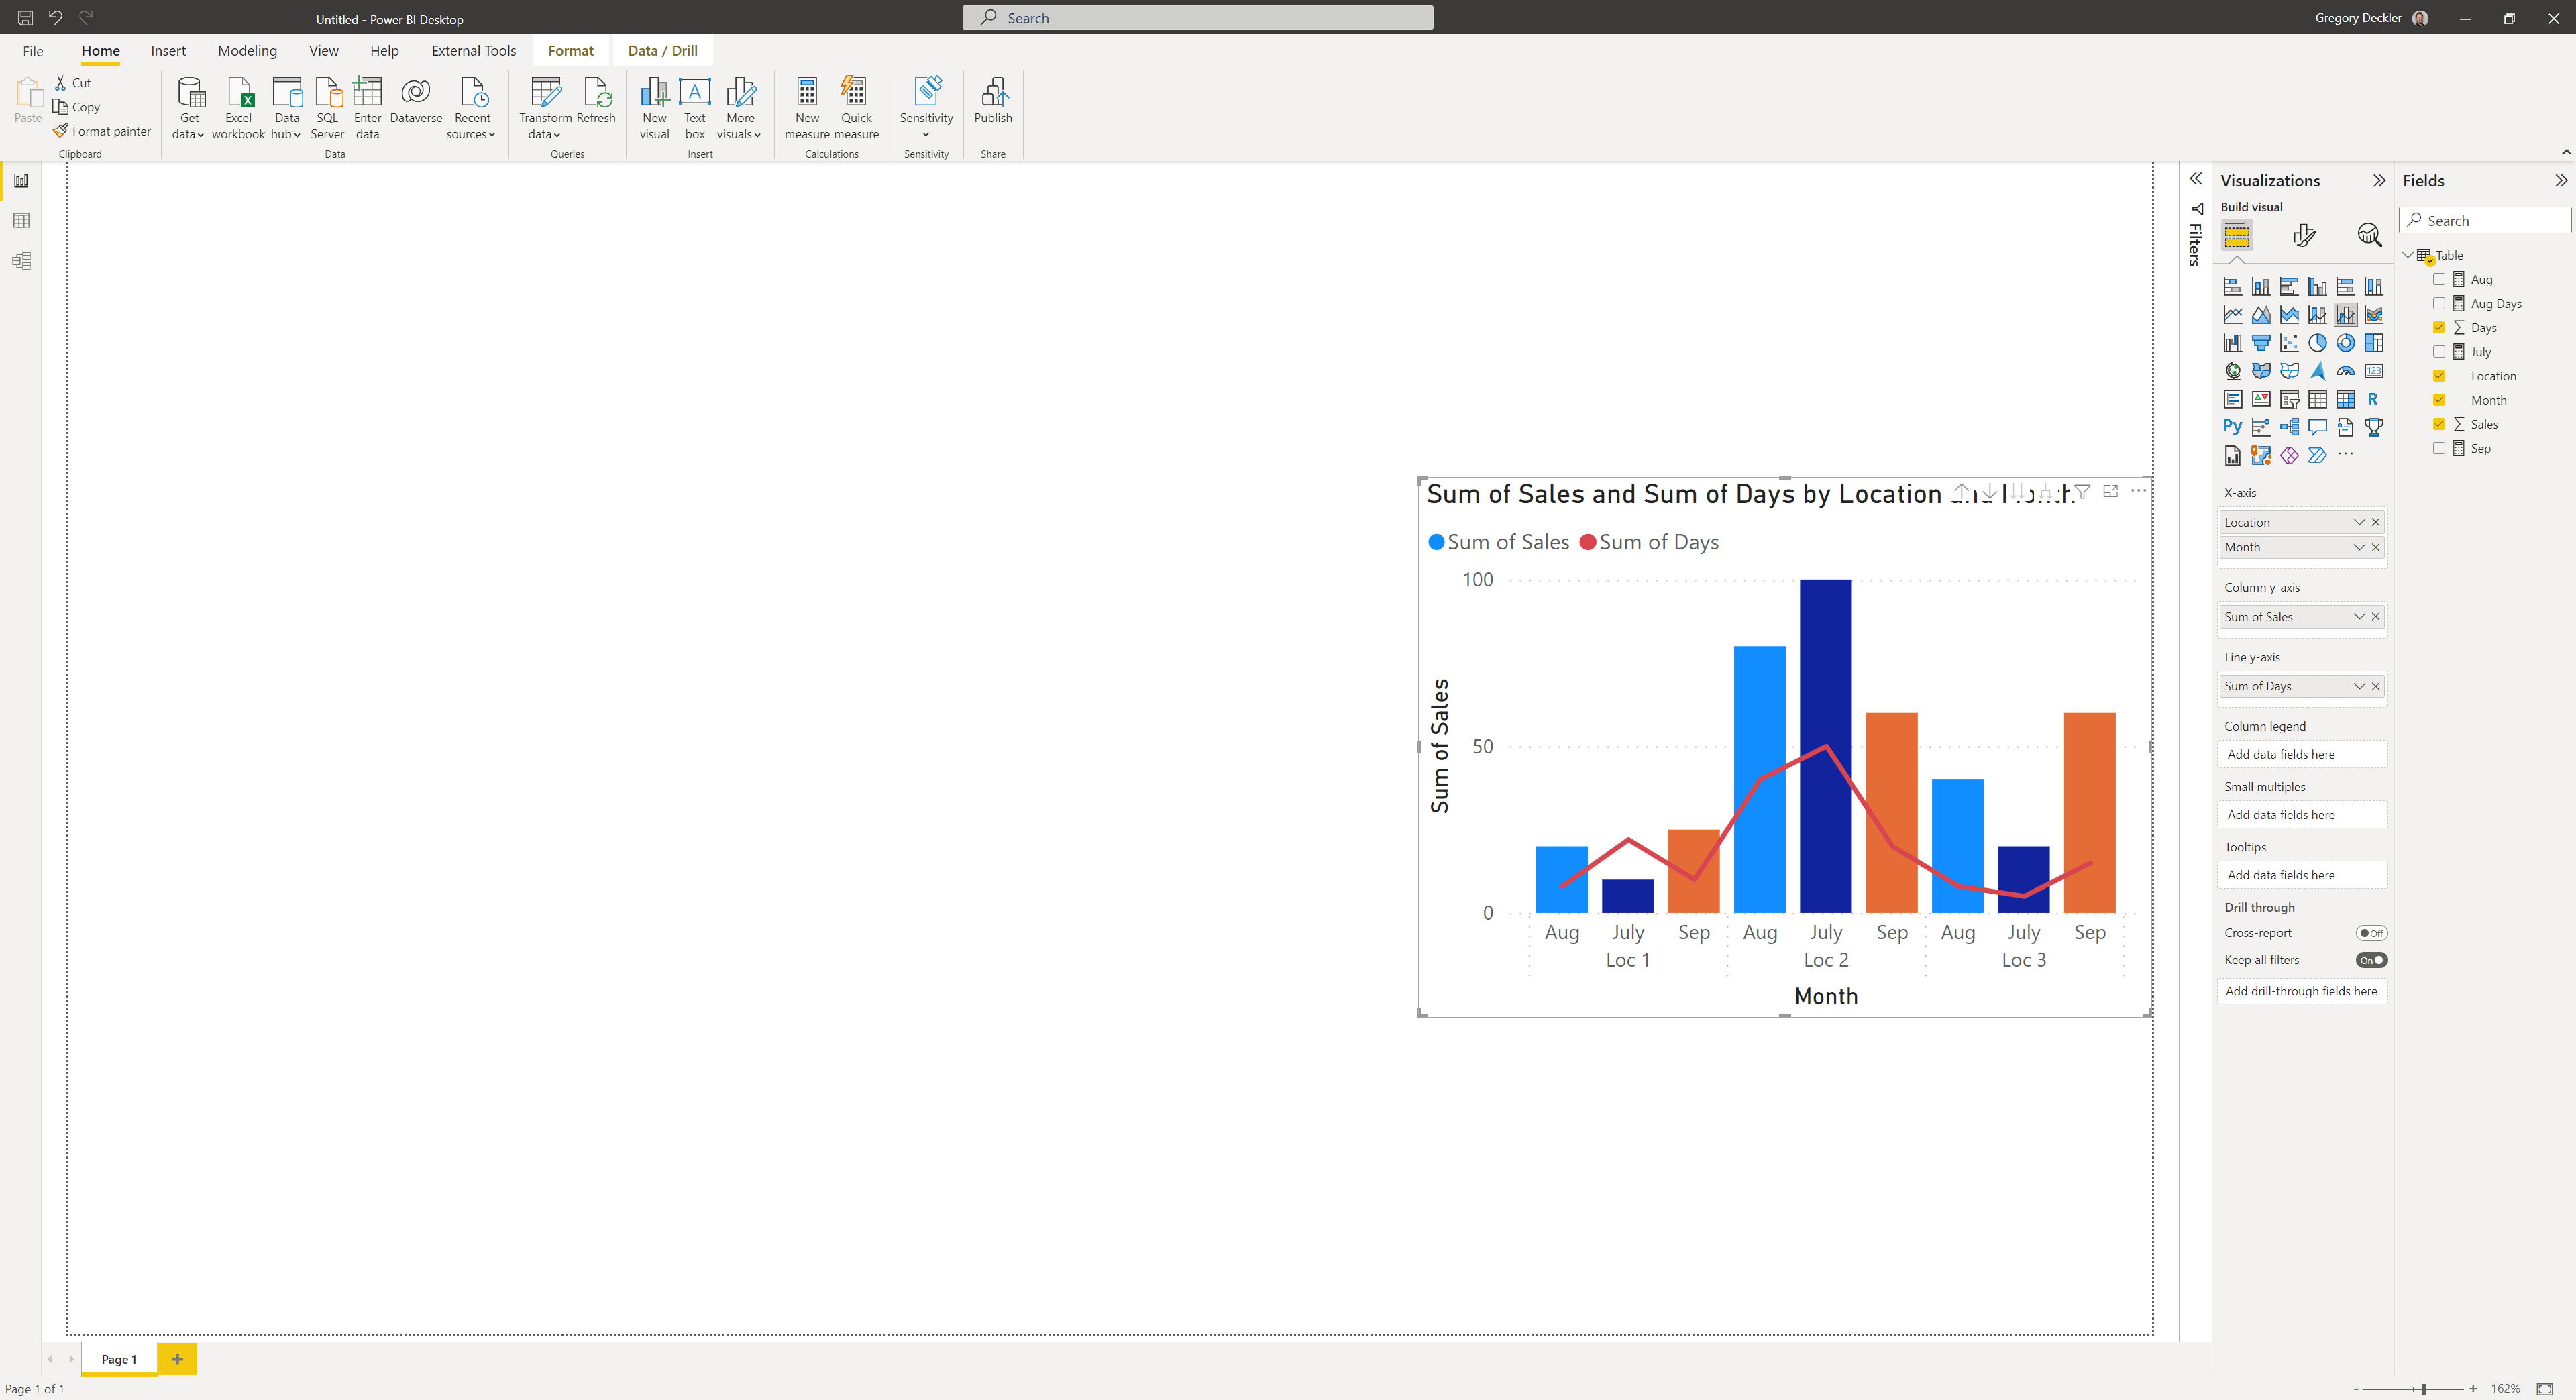Select the donut chart visual
Viewport: 2576px width, 1400px height.
click(x=2346, y=343)
